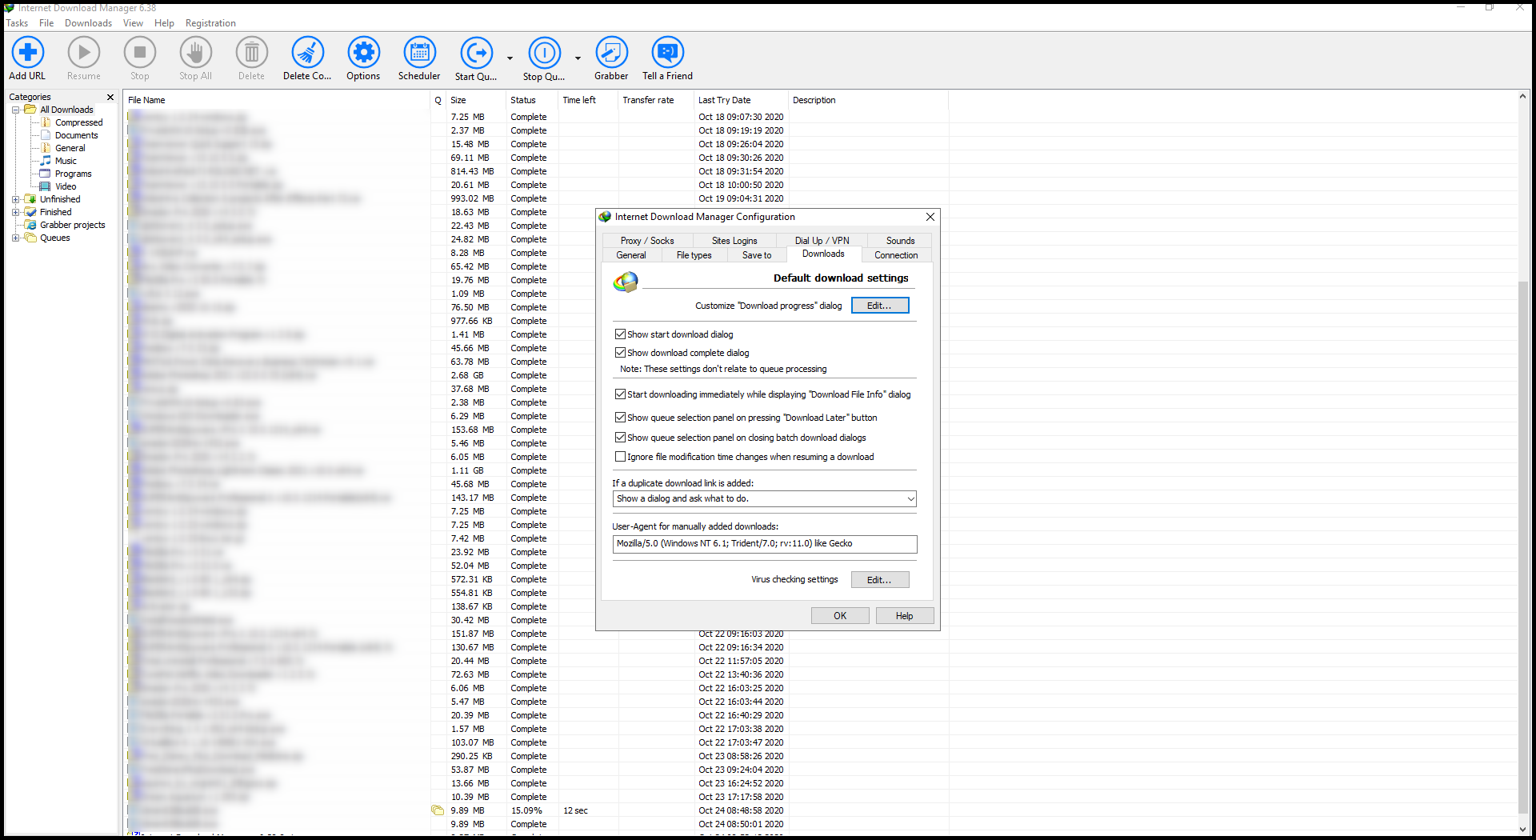
Task: Toggle Show start download dialog checkbox
Action: (x=619, y=334)
